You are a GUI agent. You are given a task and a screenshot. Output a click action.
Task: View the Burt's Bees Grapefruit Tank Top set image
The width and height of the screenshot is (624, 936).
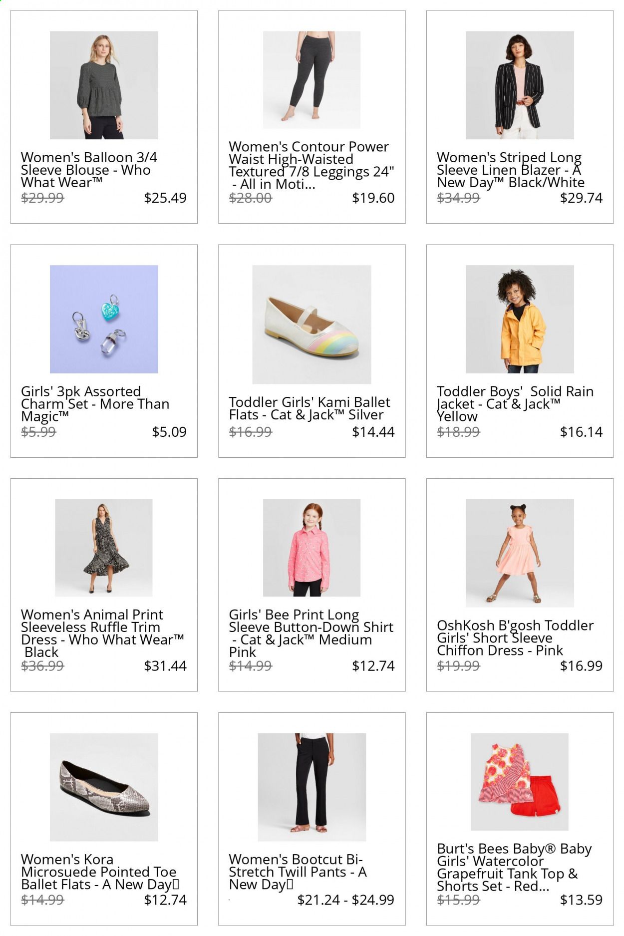click(520, 782)
